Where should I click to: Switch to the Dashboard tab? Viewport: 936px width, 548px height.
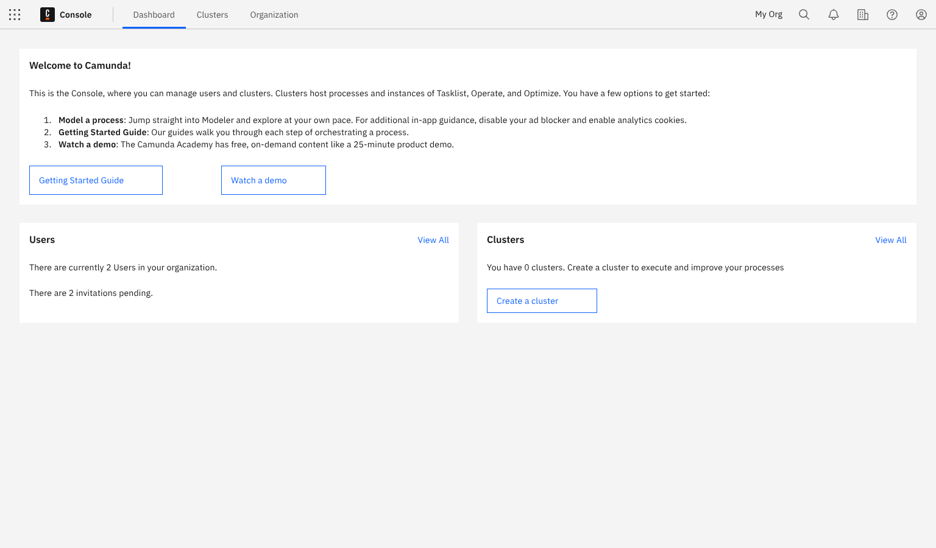click(x=154, y=15)
